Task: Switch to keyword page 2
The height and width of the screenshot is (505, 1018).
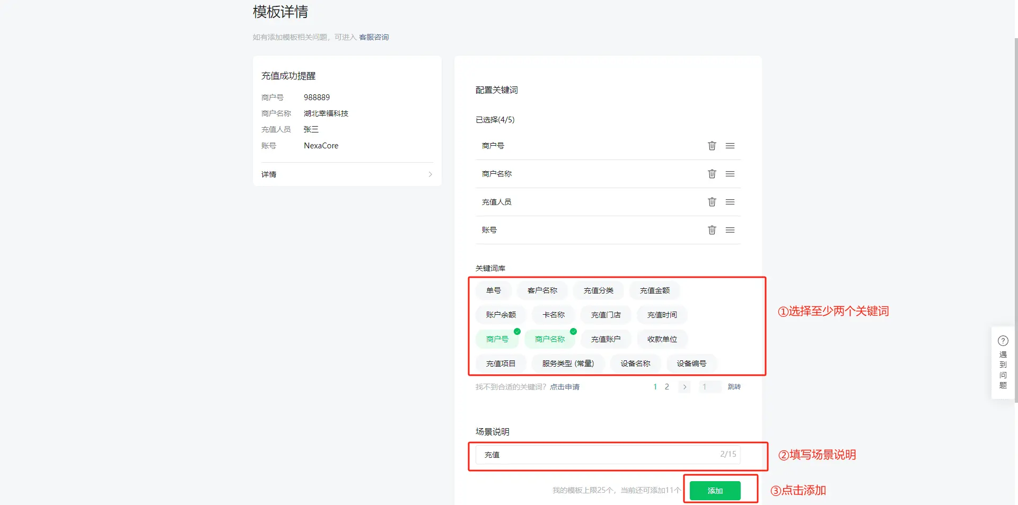Action: click(667, 387)
